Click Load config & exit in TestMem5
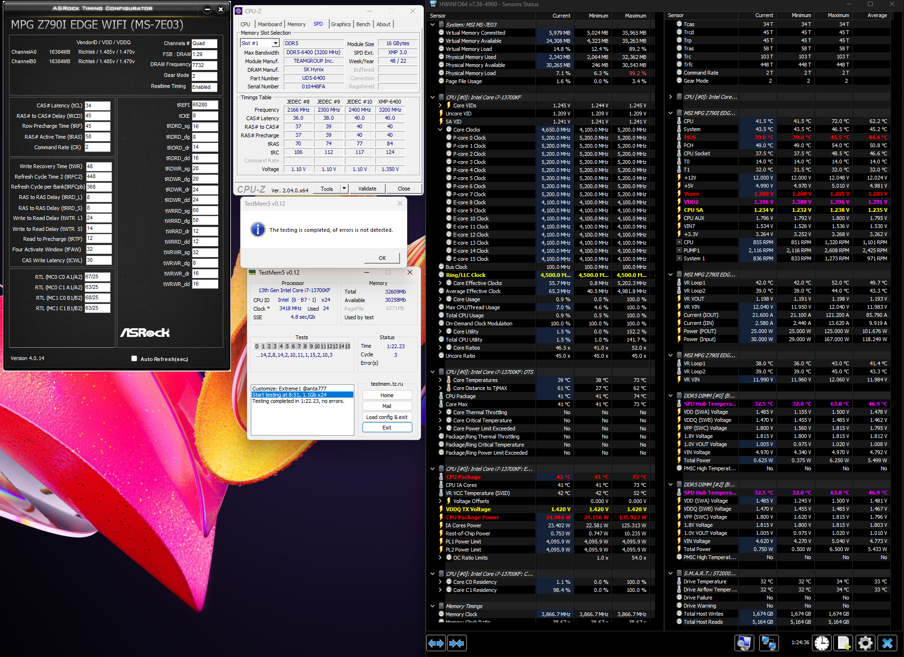This screenshot has width=904, height=657. pos(387,417)
